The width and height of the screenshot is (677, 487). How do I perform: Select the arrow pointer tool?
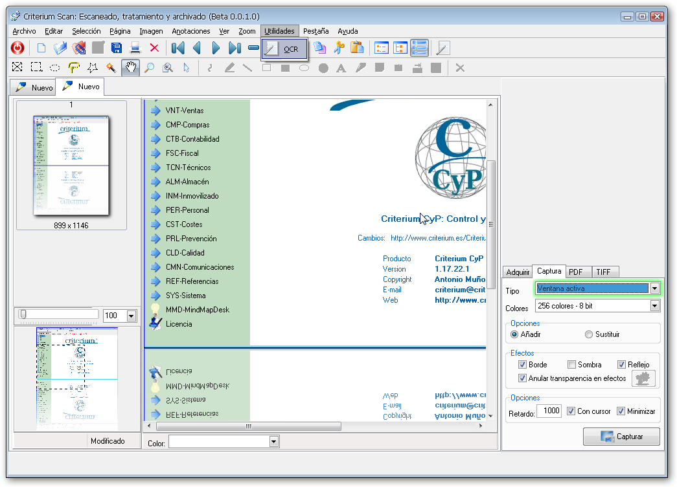(x=187, y=68)
